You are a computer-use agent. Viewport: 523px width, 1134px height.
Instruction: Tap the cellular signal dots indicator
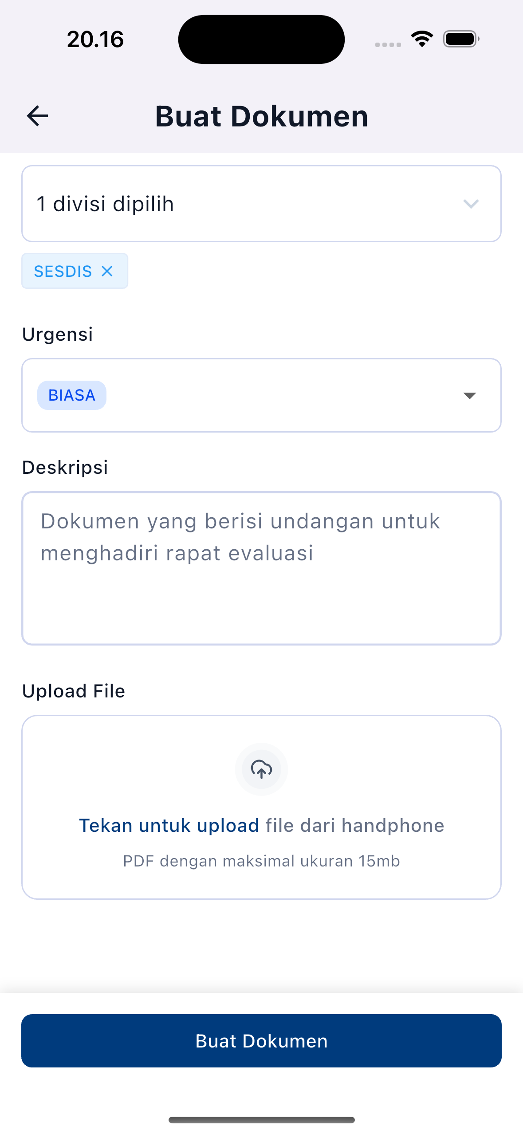coord(387,43)
